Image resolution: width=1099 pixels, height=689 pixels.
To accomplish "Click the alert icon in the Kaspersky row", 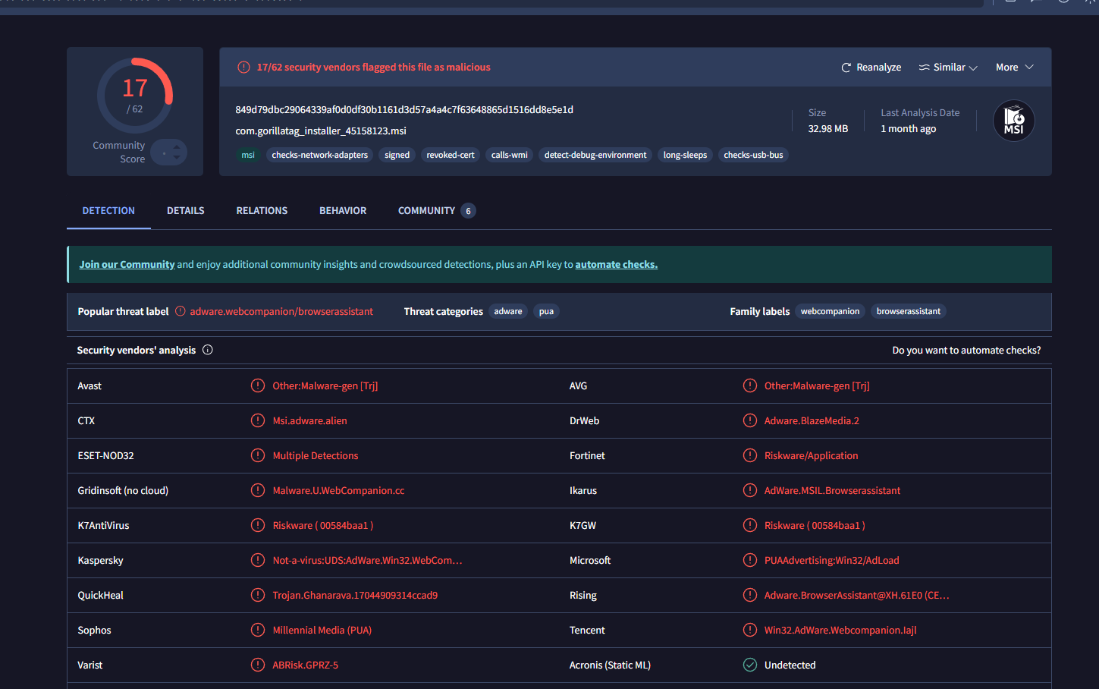I will (258, 560).
